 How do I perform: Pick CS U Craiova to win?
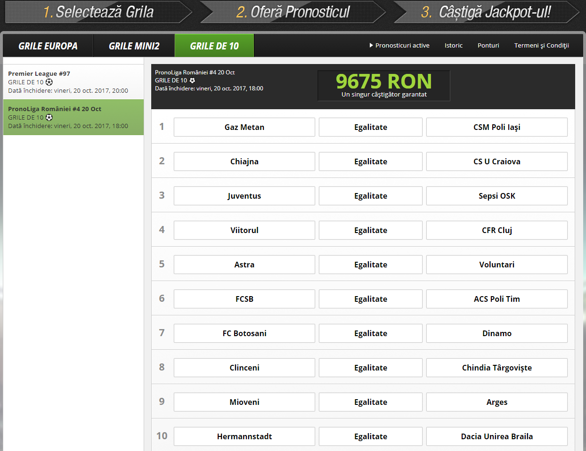click(x=497, y=161)
